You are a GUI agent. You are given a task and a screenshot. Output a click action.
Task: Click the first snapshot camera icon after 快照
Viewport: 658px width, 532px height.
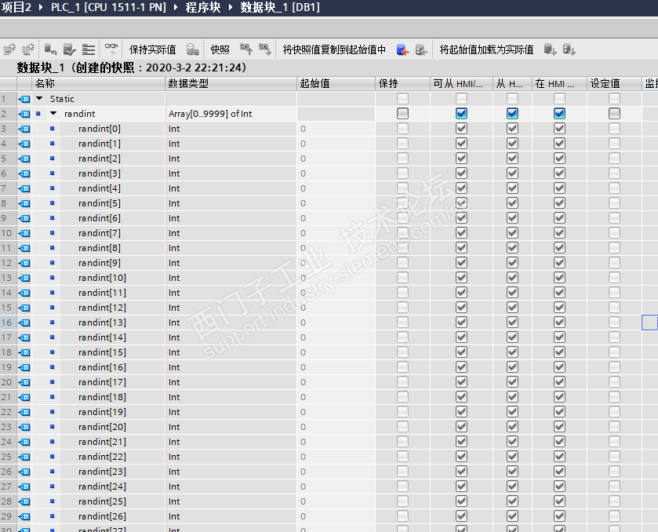(x=246, y=49)
